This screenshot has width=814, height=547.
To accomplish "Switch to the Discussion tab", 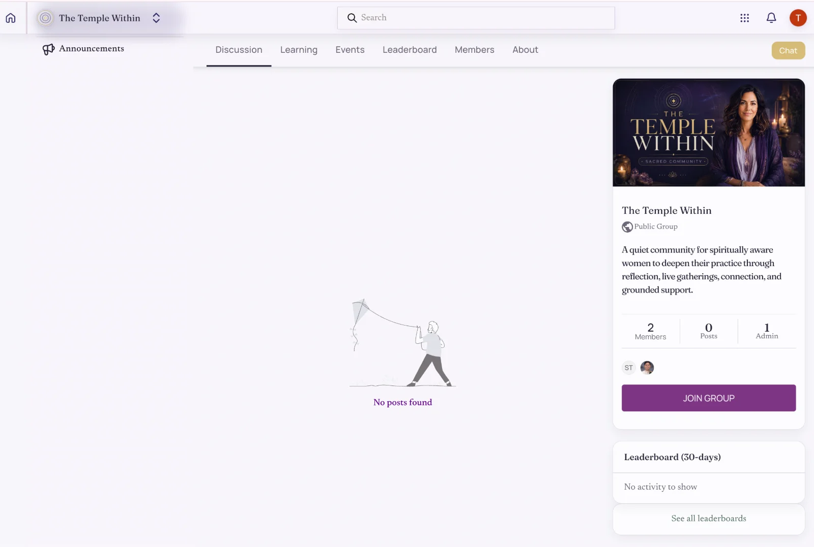I will click(239, 50).
